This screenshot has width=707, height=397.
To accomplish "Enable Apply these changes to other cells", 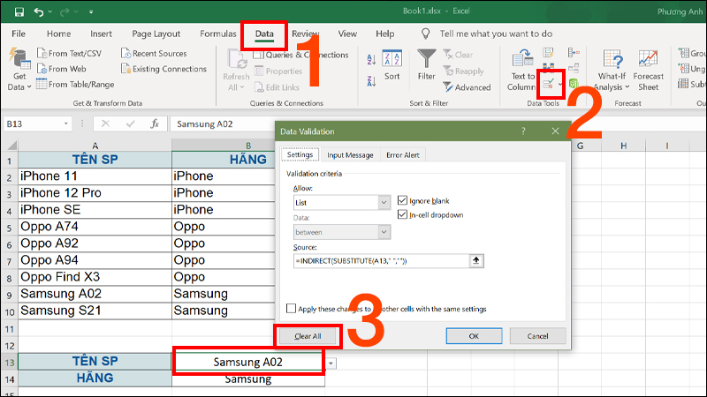I will tap(292, 309).
